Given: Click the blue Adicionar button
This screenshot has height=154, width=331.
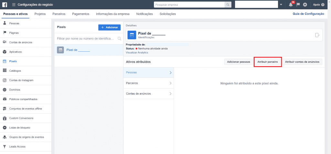Looking at the screenshot, I should [109, 27].
